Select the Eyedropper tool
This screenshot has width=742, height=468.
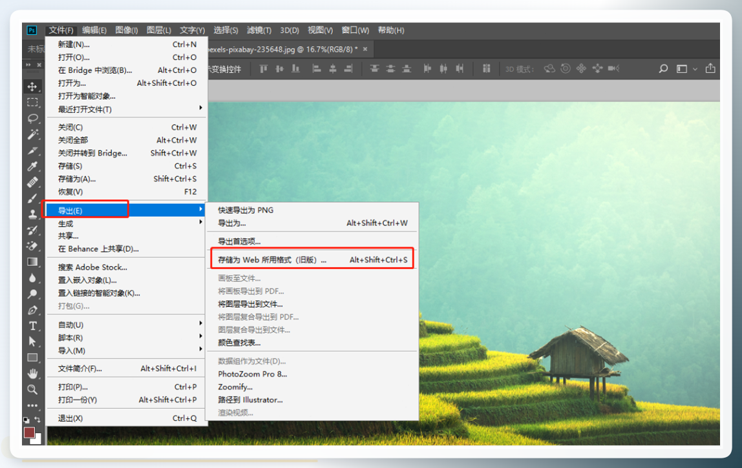tap(32, 166)
